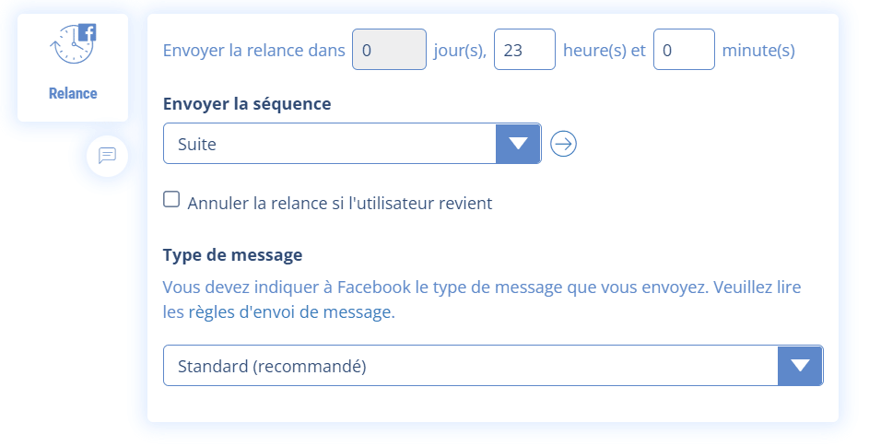This screenshot has width=869, height=446.
Task: Open the 'Standard (recommandé)' message type dropdown
Action: click(x=471, y=366)
